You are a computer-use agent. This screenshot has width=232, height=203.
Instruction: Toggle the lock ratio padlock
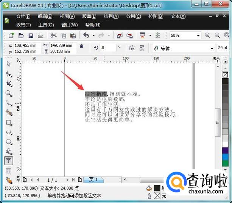coord(81,46)
